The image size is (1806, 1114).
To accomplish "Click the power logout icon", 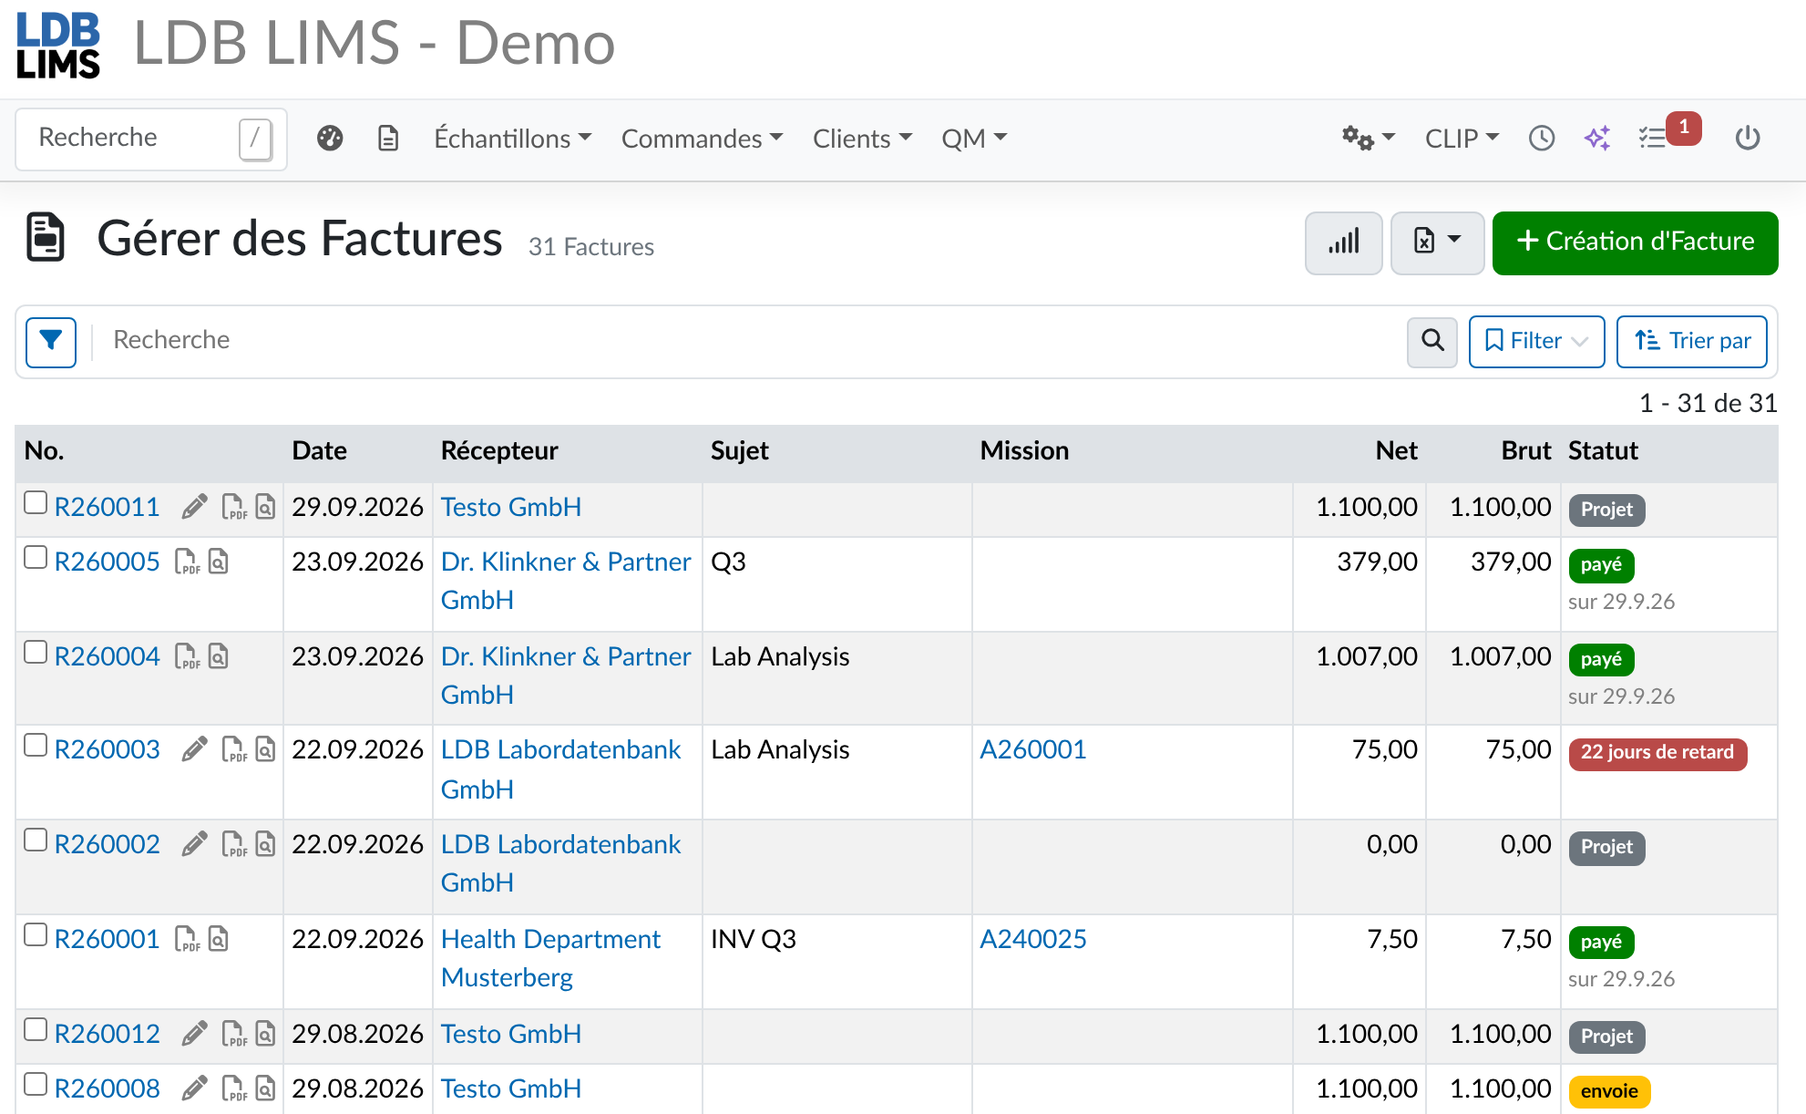I will 1748,139.
